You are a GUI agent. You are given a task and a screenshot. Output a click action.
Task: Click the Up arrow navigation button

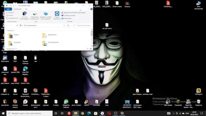(17, 25)
